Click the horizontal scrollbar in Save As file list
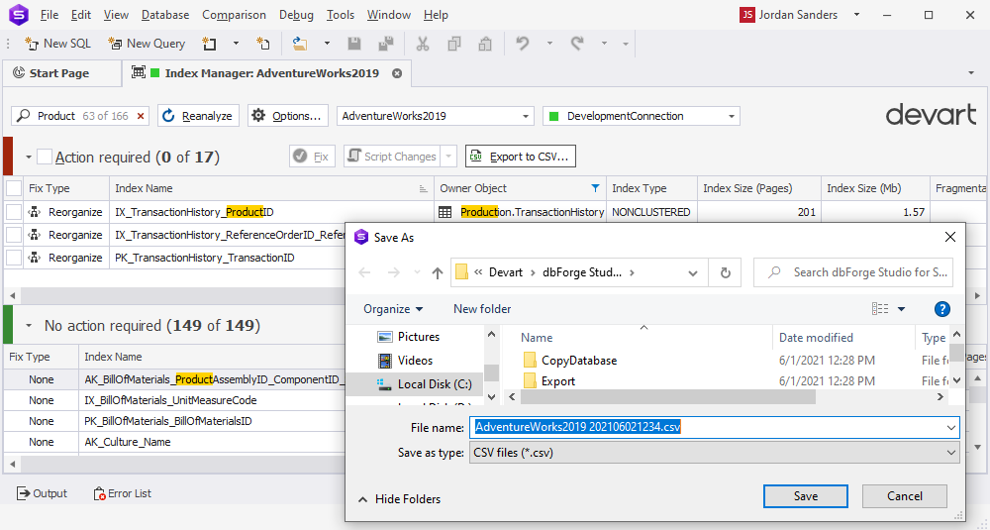This screenshot has width=990, height=530. 668,396
